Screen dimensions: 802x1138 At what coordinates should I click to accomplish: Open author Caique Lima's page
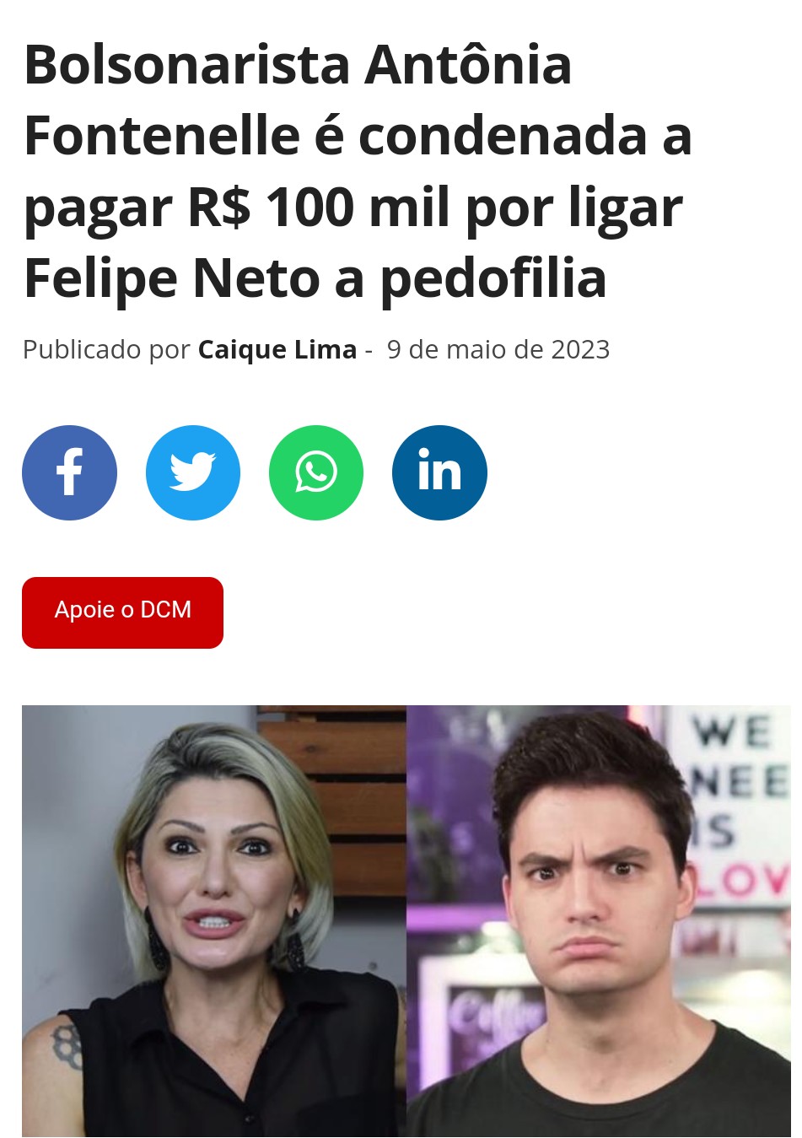[x=277, y=349]
